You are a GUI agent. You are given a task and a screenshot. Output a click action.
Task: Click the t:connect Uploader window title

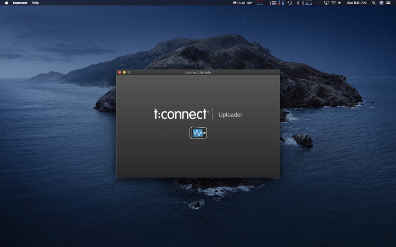pyautogui.click(x=198, y=72)
